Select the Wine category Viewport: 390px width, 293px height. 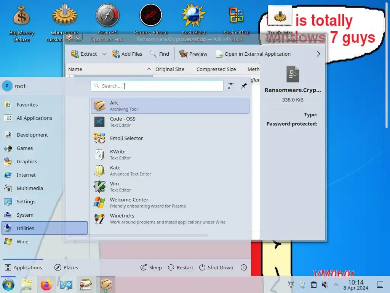point(45,241)
